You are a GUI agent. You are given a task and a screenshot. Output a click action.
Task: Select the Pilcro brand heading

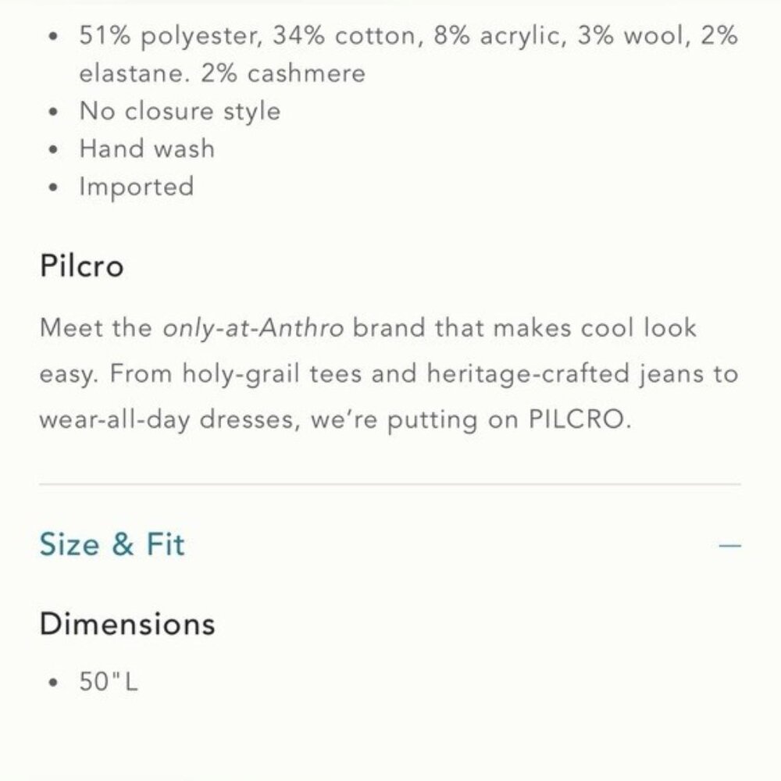click(x=82, y=266)
